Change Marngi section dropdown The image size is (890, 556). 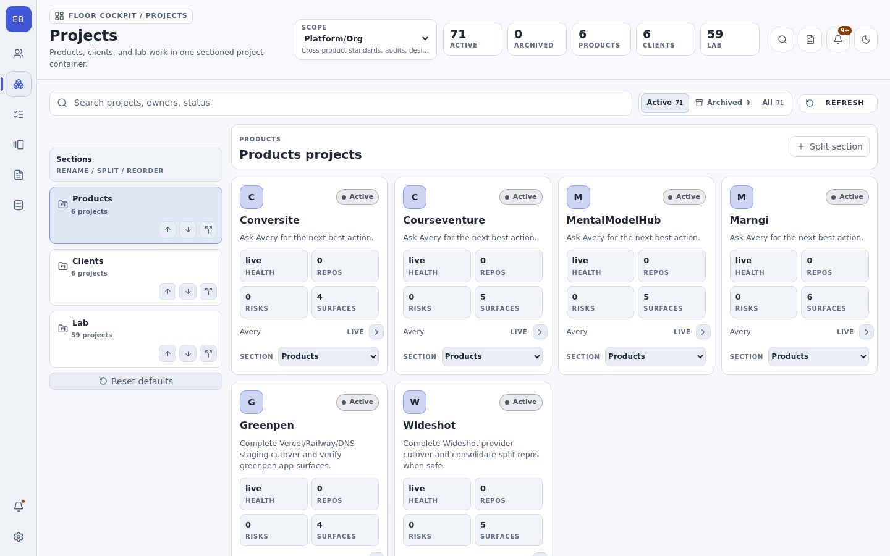[818, 356]
